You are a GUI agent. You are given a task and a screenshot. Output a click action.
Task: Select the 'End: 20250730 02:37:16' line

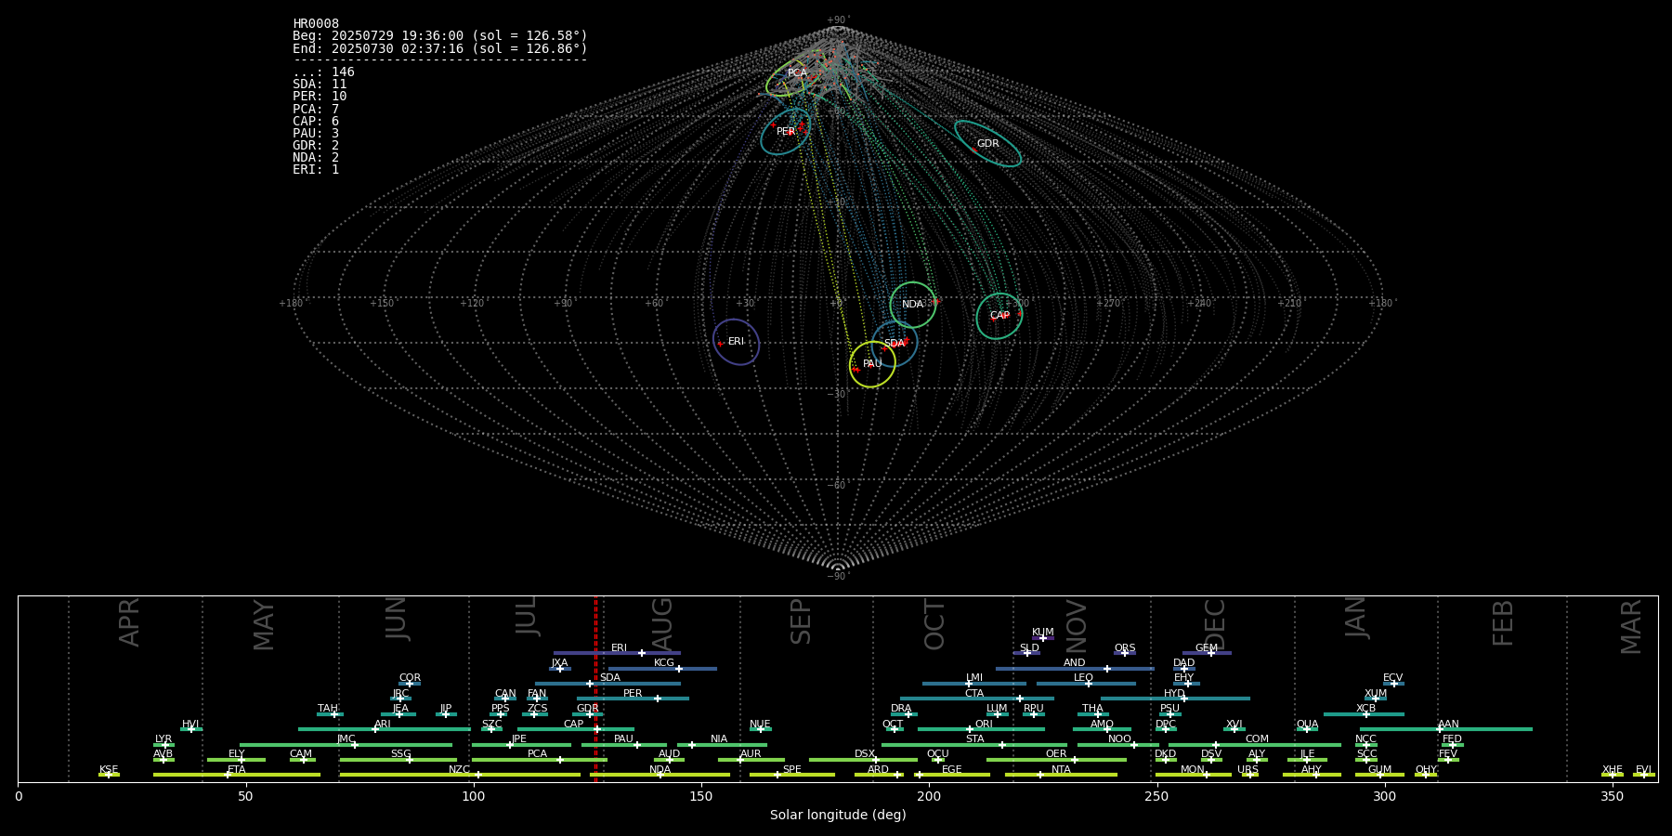pyautogui.click(x=440, y=48)
